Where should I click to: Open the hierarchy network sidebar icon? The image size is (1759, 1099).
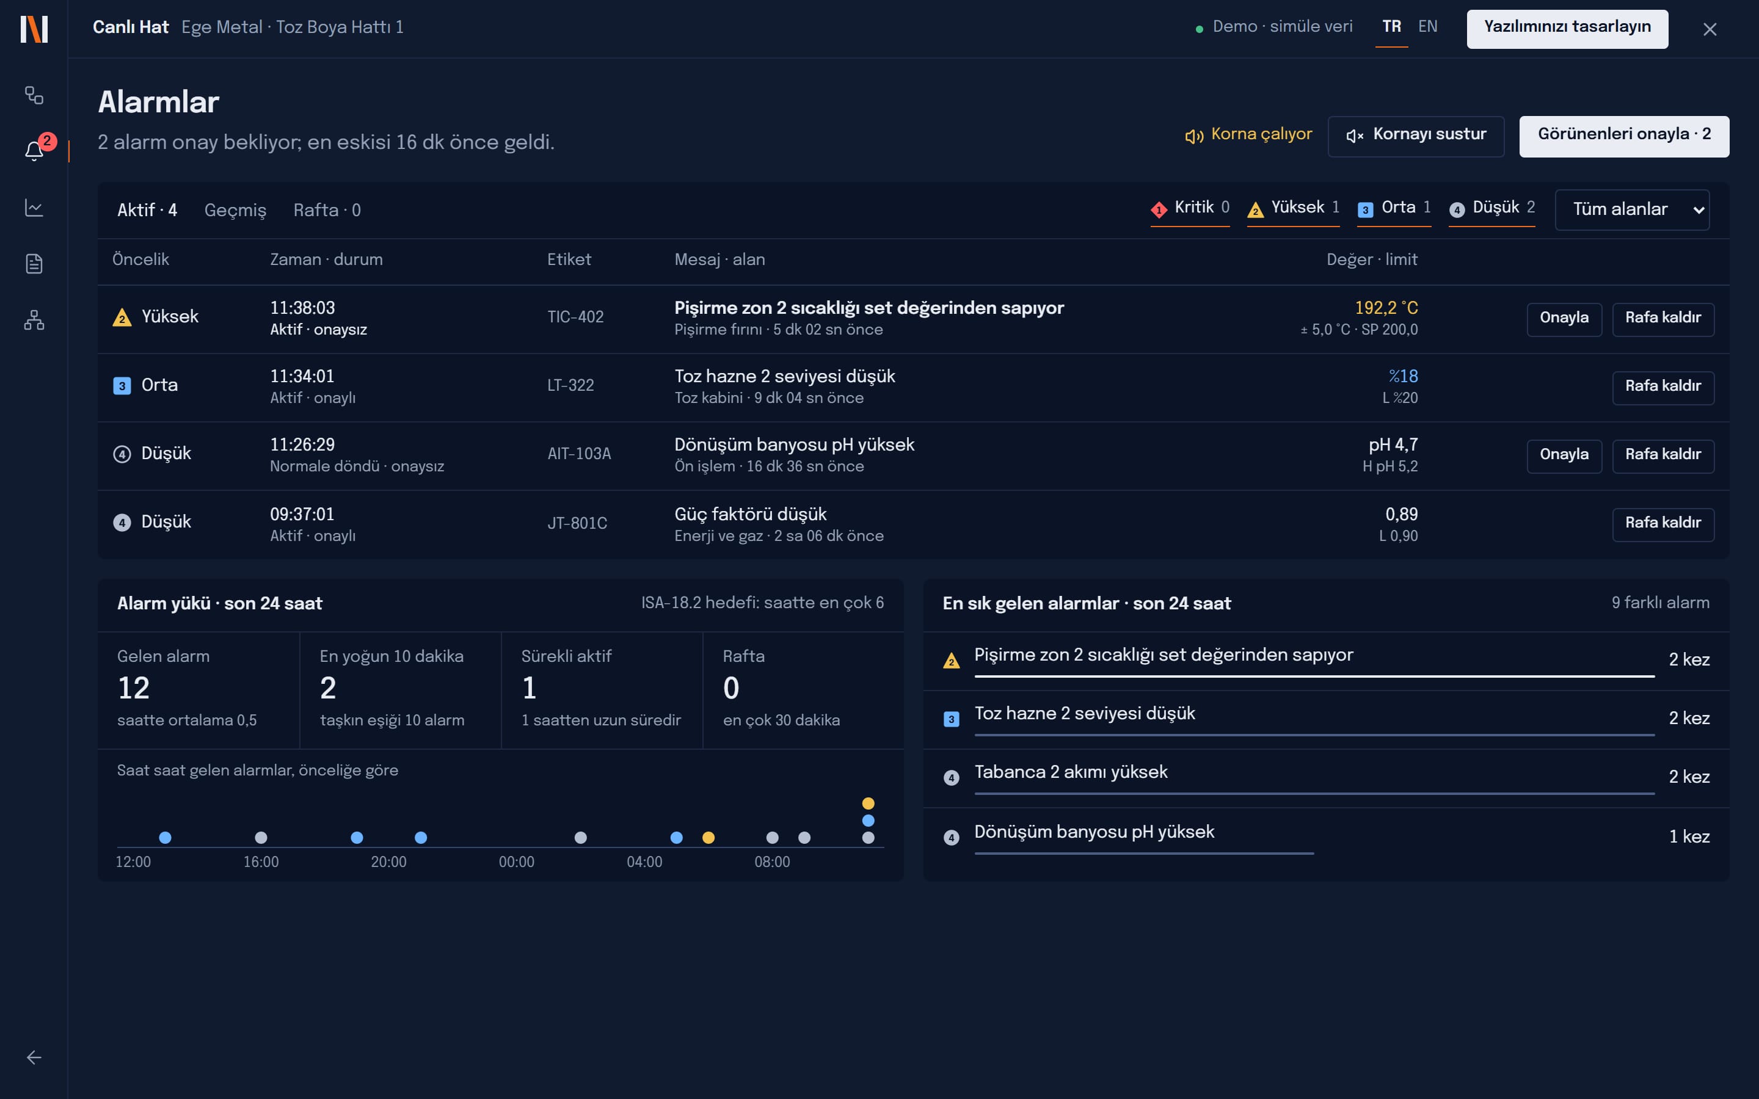tap(34, 320)
